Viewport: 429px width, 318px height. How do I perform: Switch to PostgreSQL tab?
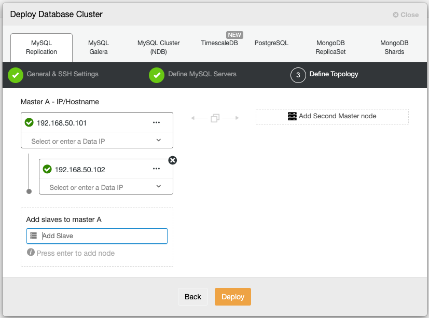(271, 43)
